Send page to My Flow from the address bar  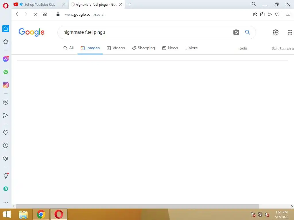click(270, 14)
